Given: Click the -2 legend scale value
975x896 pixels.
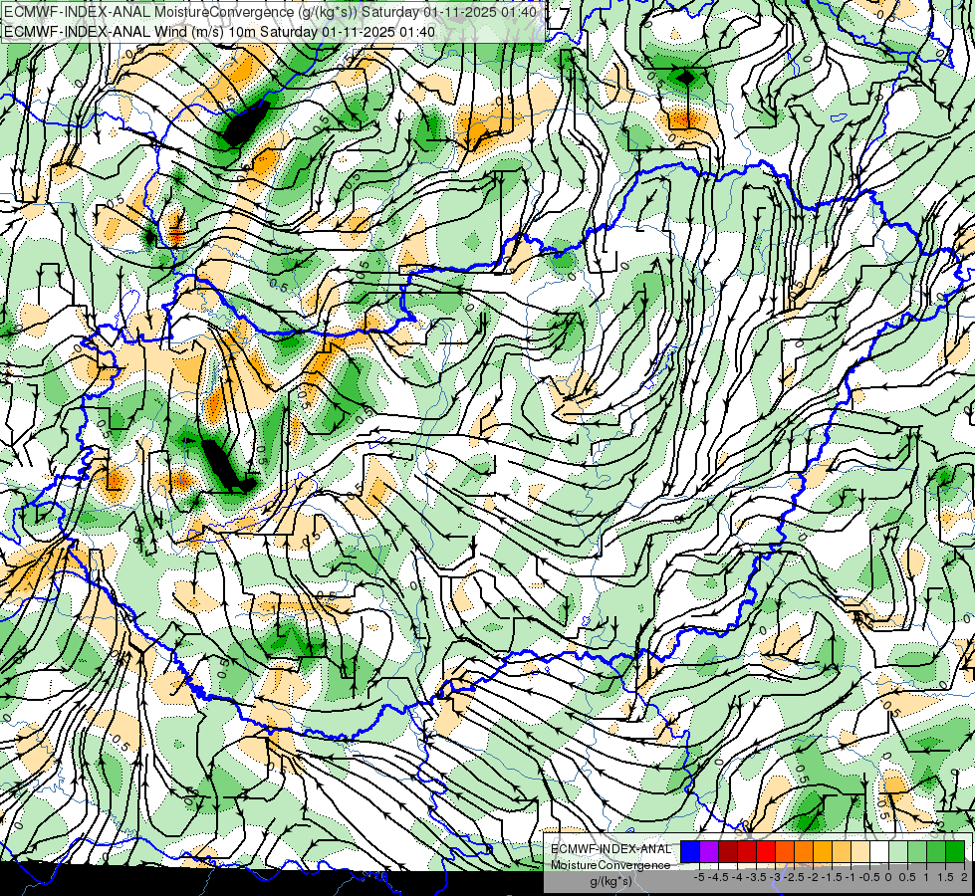Looking at the screenshot, I should tap(814, 877).
